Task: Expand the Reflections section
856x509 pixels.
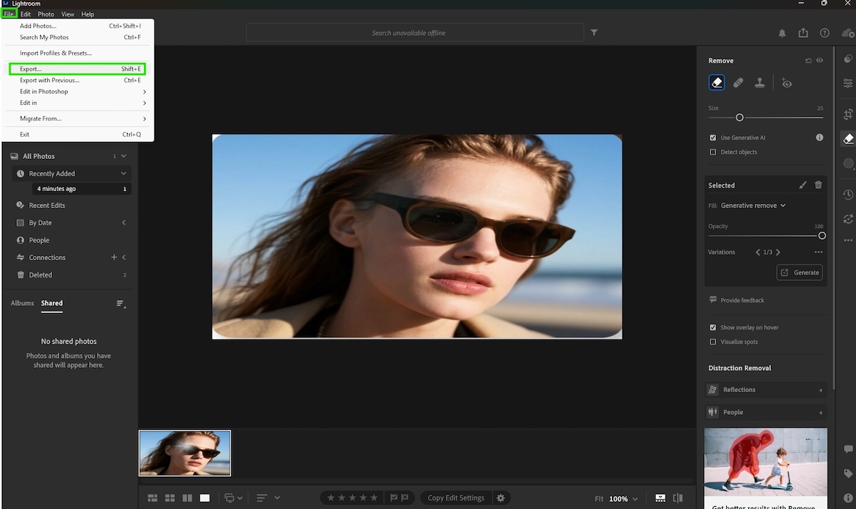Action: tap(765, 390)
